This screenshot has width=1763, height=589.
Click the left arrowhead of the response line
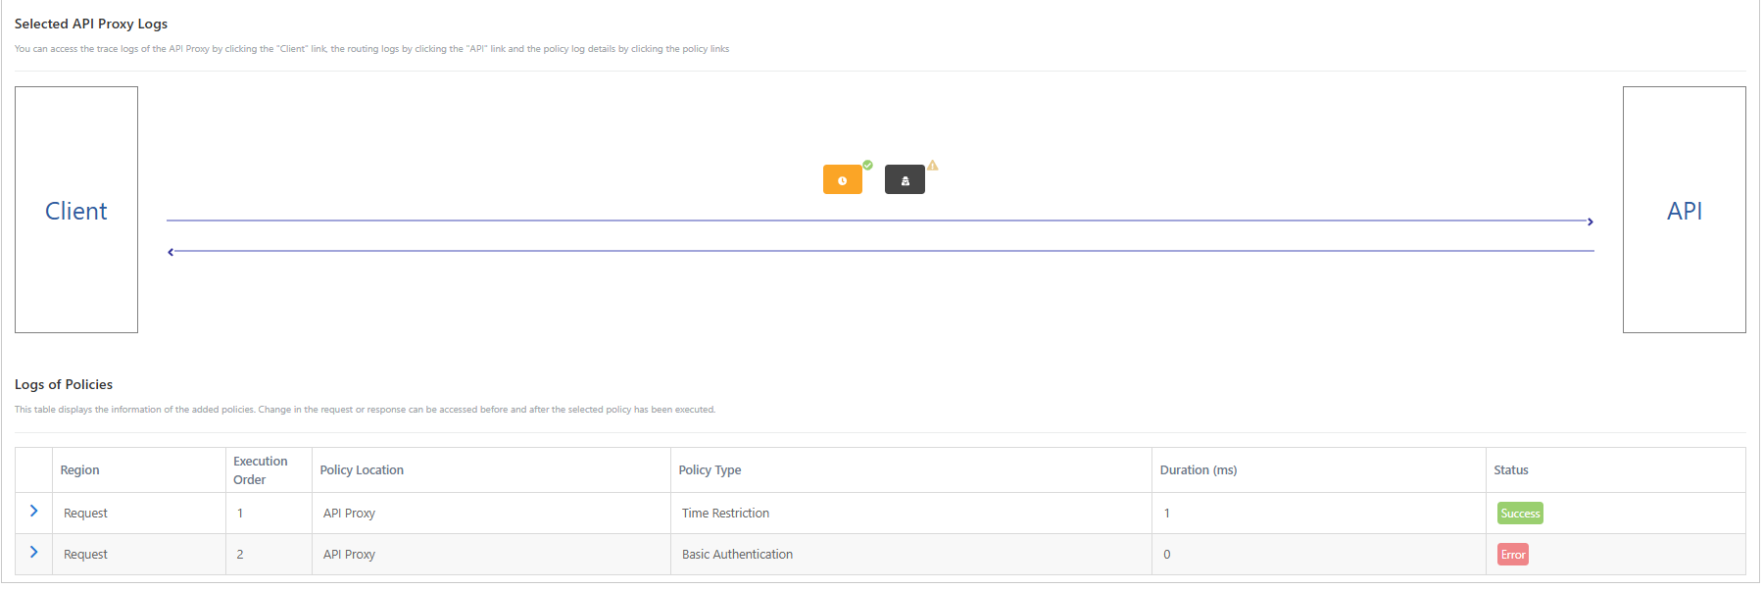tap(171, 252)
